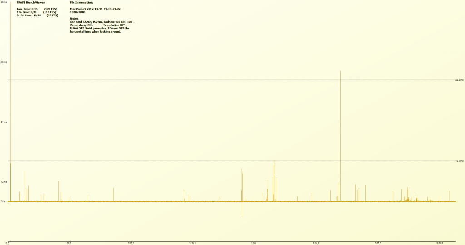Click the "Notes:" heading

tap(74, 19)
